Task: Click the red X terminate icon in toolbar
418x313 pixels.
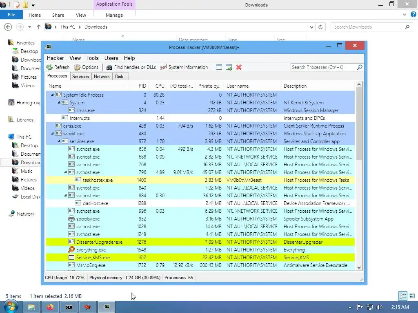Action: point(239,67)
